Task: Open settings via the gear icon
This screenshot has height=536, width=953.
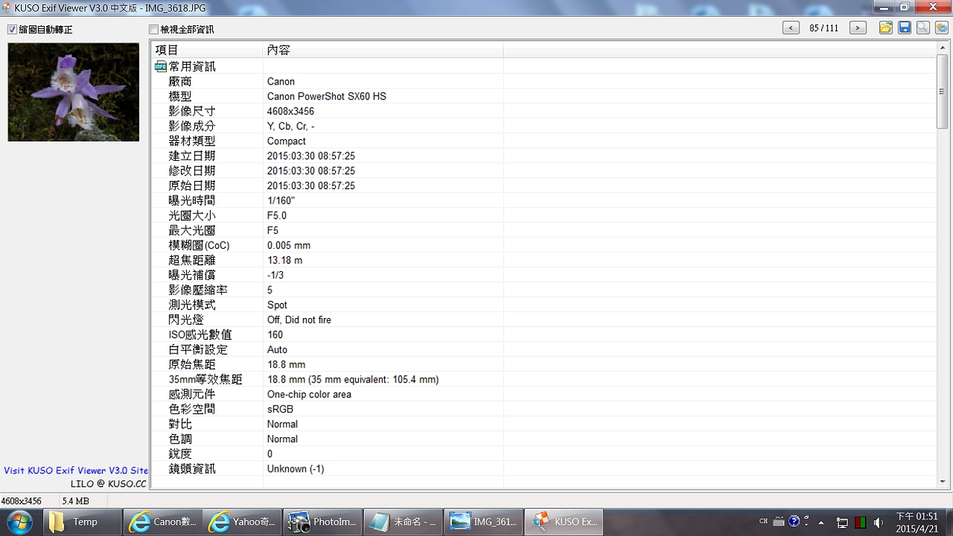Action: tap(941, 27)
